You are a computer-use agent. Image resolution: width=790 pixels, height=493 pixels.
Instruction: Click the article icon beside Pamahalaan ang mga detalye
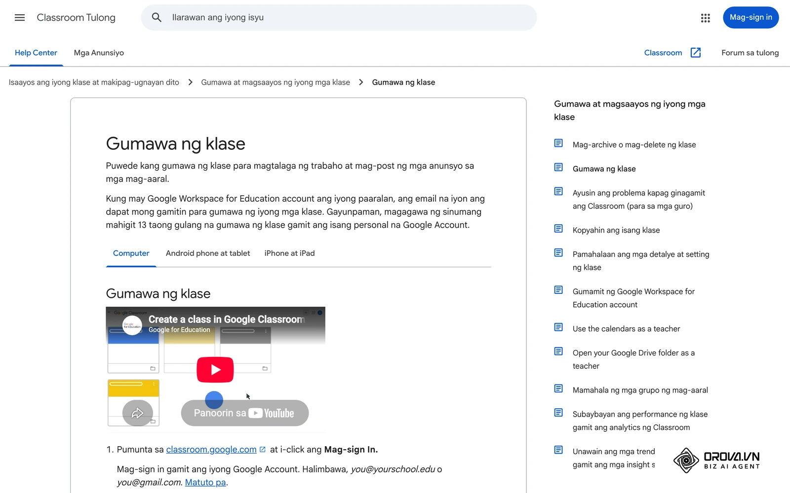(x=558, y=253)
